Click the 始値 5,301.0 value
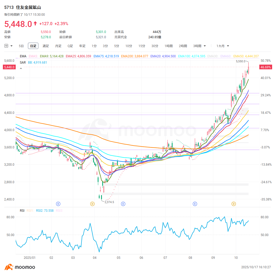Viewport: 275px width, 274px height. [x=101, y=32]
